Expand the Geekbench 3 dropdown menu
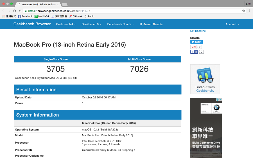 coord(91,24)
